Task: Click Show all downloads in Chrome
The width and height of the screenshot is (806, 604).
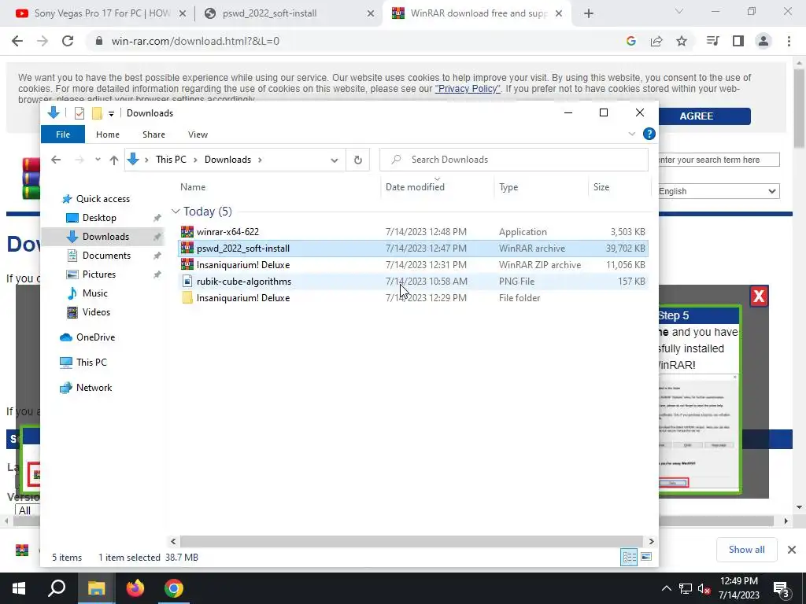Action: coord(746,550)
